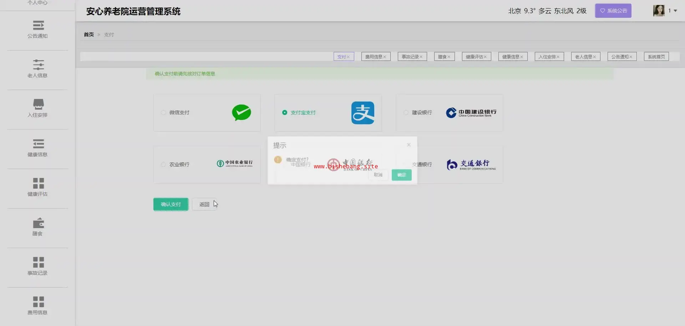Screen dimensions: 685x326
Task: Click the blue Alipay logo
Action: pos(363,113)
